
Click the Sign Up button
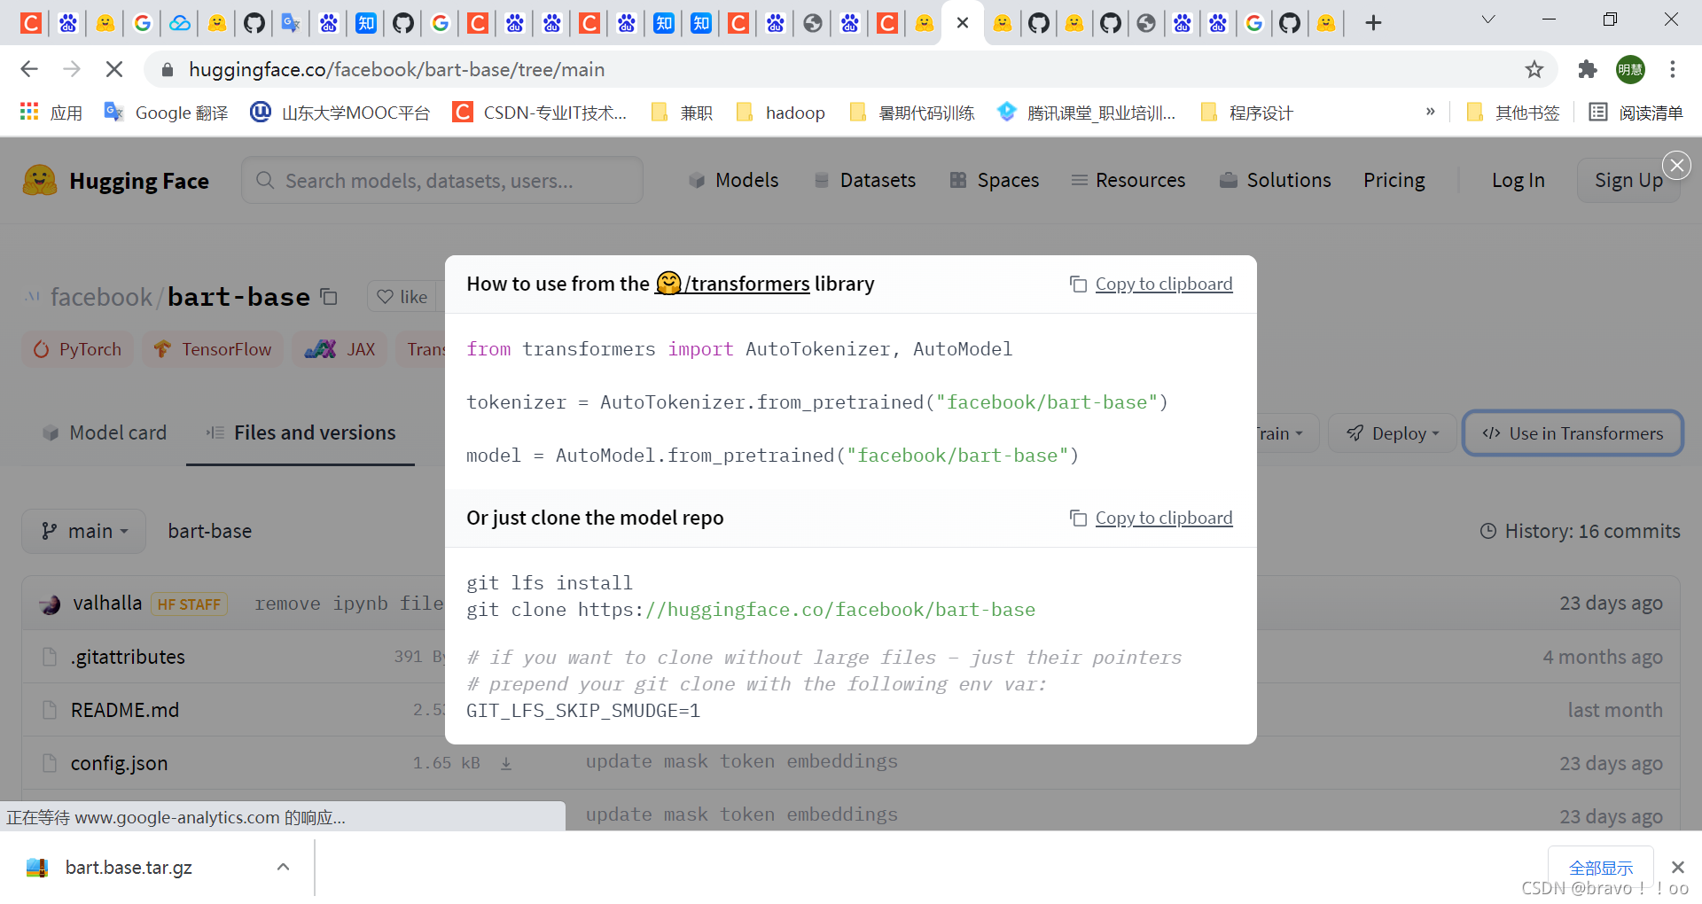pos(1628,181)
